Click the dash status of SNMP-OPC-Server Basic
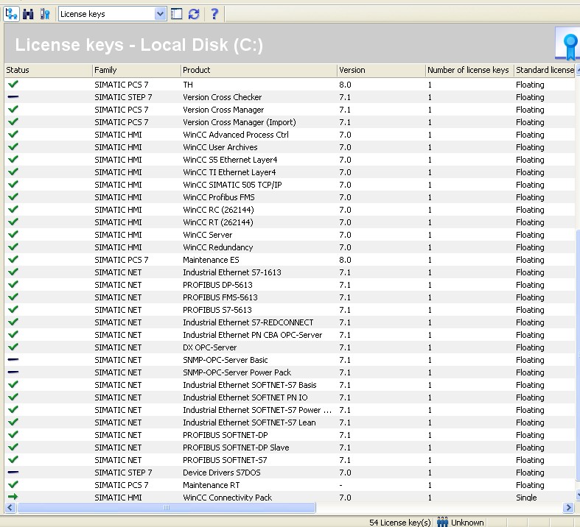The image size is (580, 527). (x=13, y=359)
